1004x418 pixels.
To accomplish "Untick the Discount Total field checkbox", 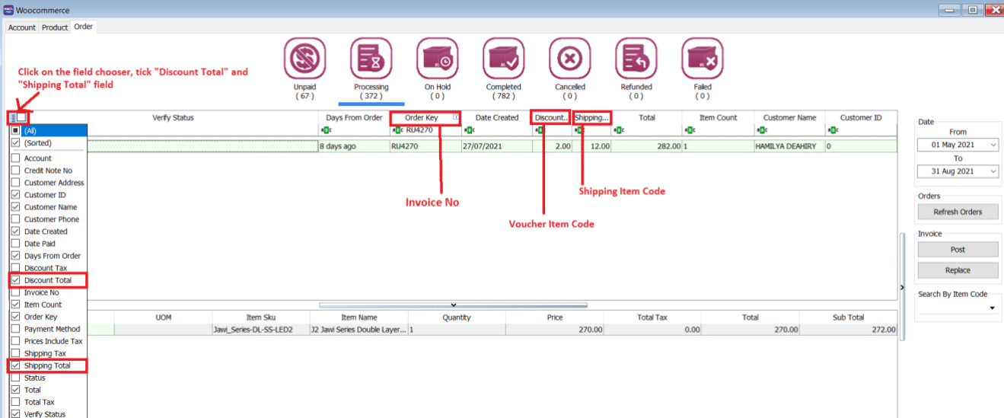I will [x=16, y=280].
